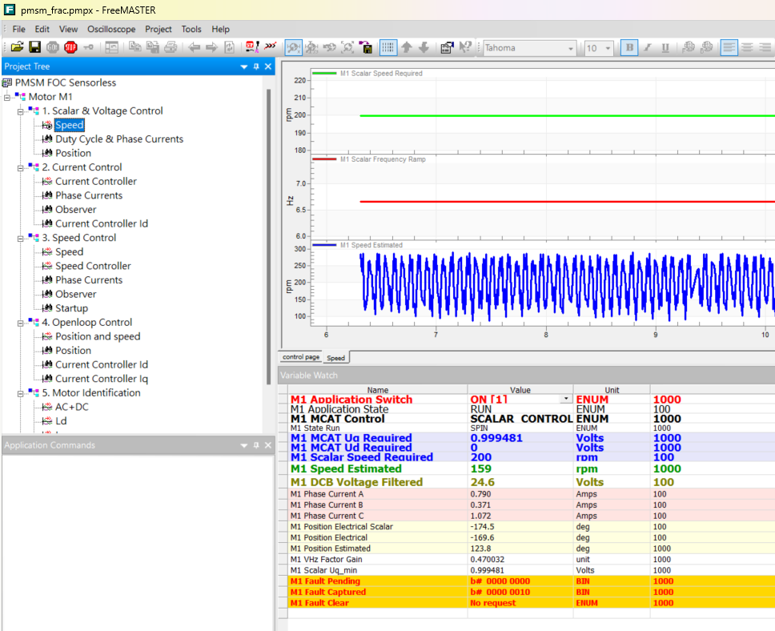
Task: Toggle Bold text formatting
Action: coord(629,48)
